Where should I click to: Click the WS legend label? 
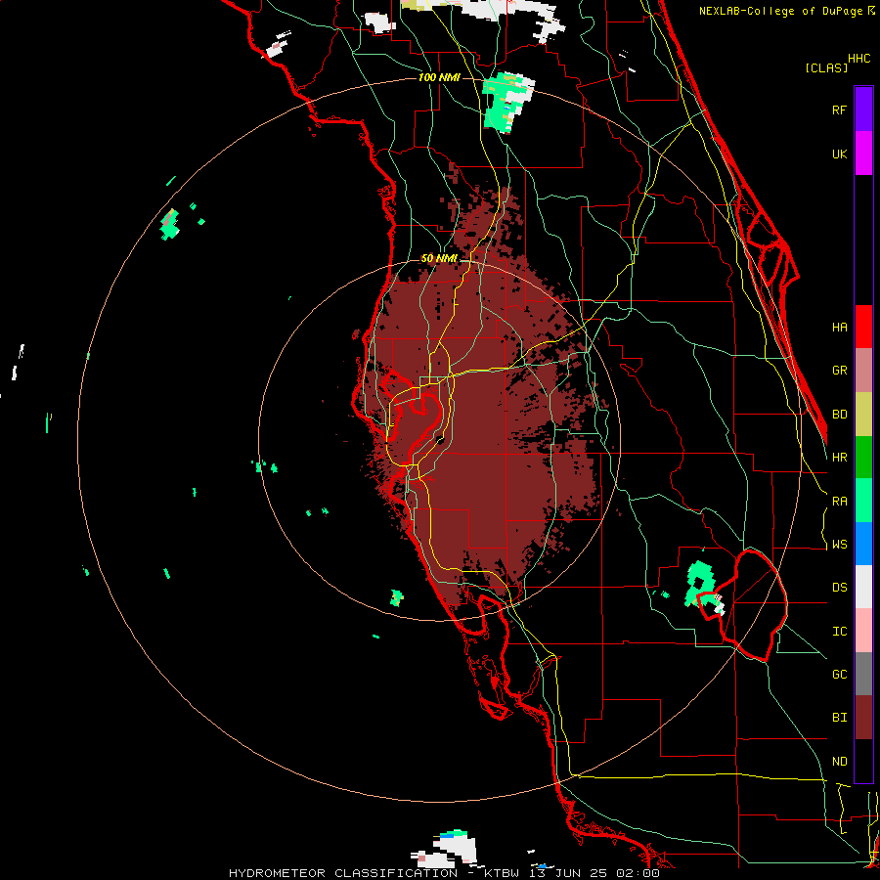tap(839, 545)
